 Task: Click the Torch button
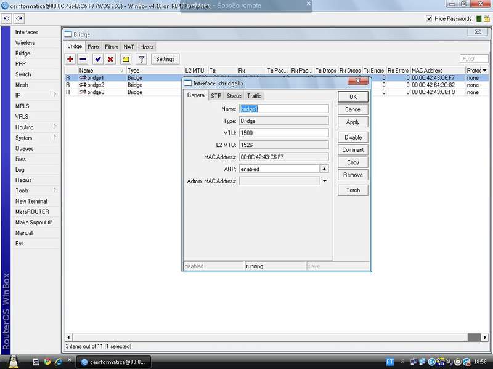point(352,190)
